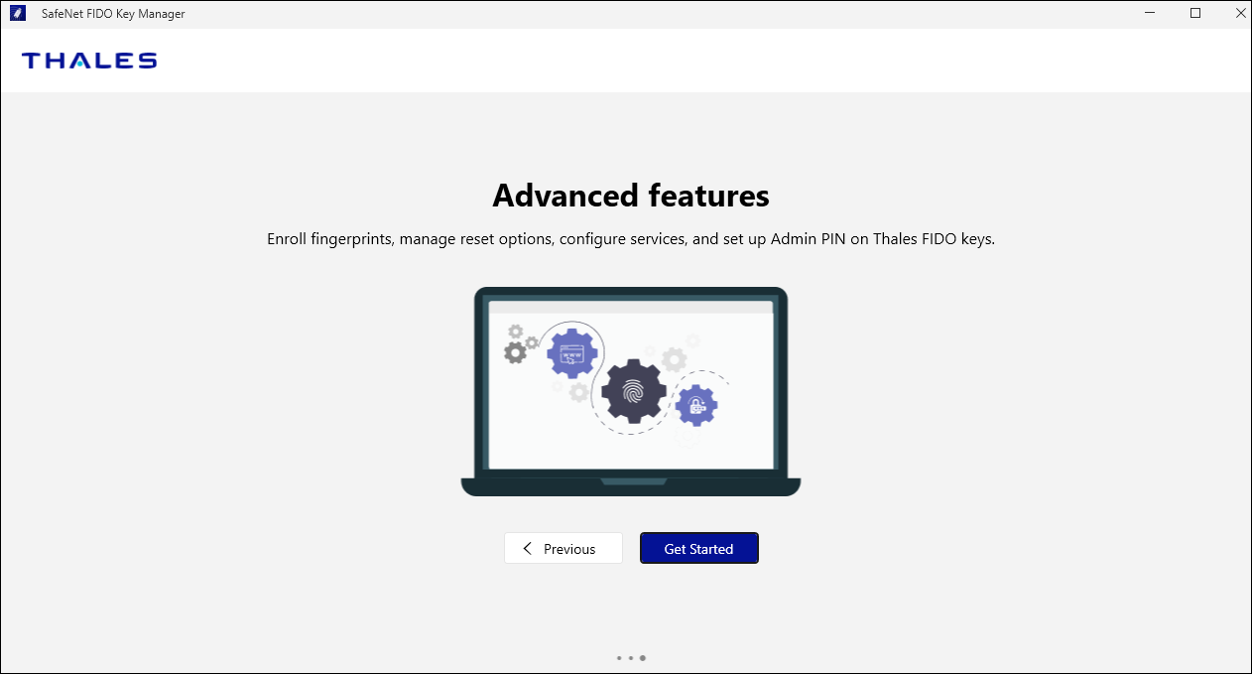Image resolution: width=1252 pixels, height=674 pixels.
Task: Maximize the SafeNet FIDO Key Manager window
Action: pos(1195,14)
